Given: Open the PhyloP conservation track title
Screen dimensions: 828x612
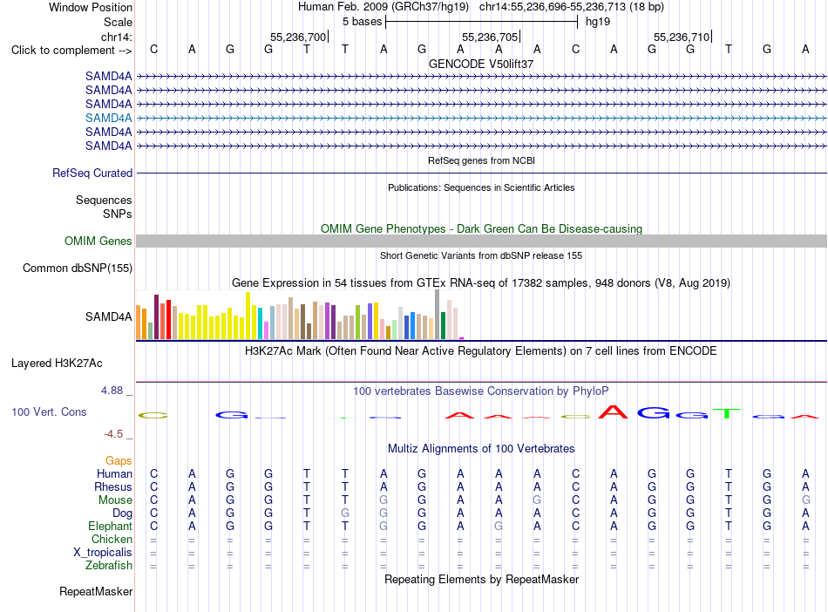Looking at the screenshot, I should pyautogui.click(x=481, y=391).
